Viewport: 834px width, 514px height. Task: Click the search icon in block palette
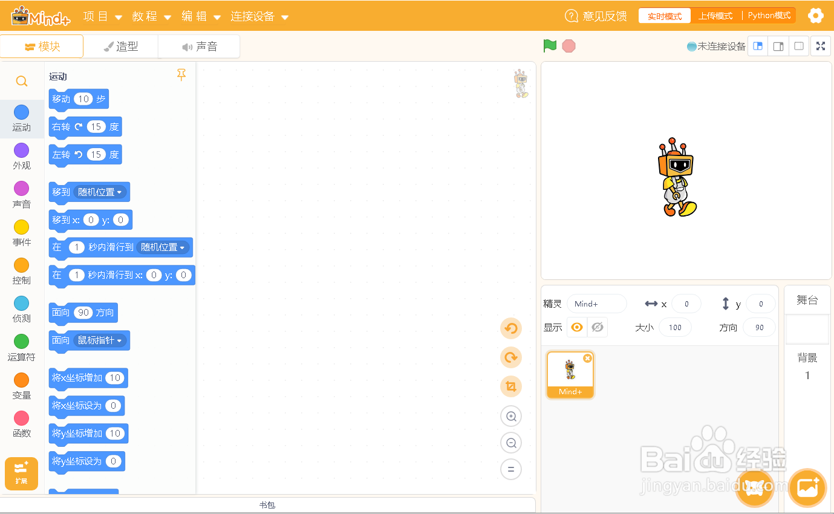(x=22, y=81)
